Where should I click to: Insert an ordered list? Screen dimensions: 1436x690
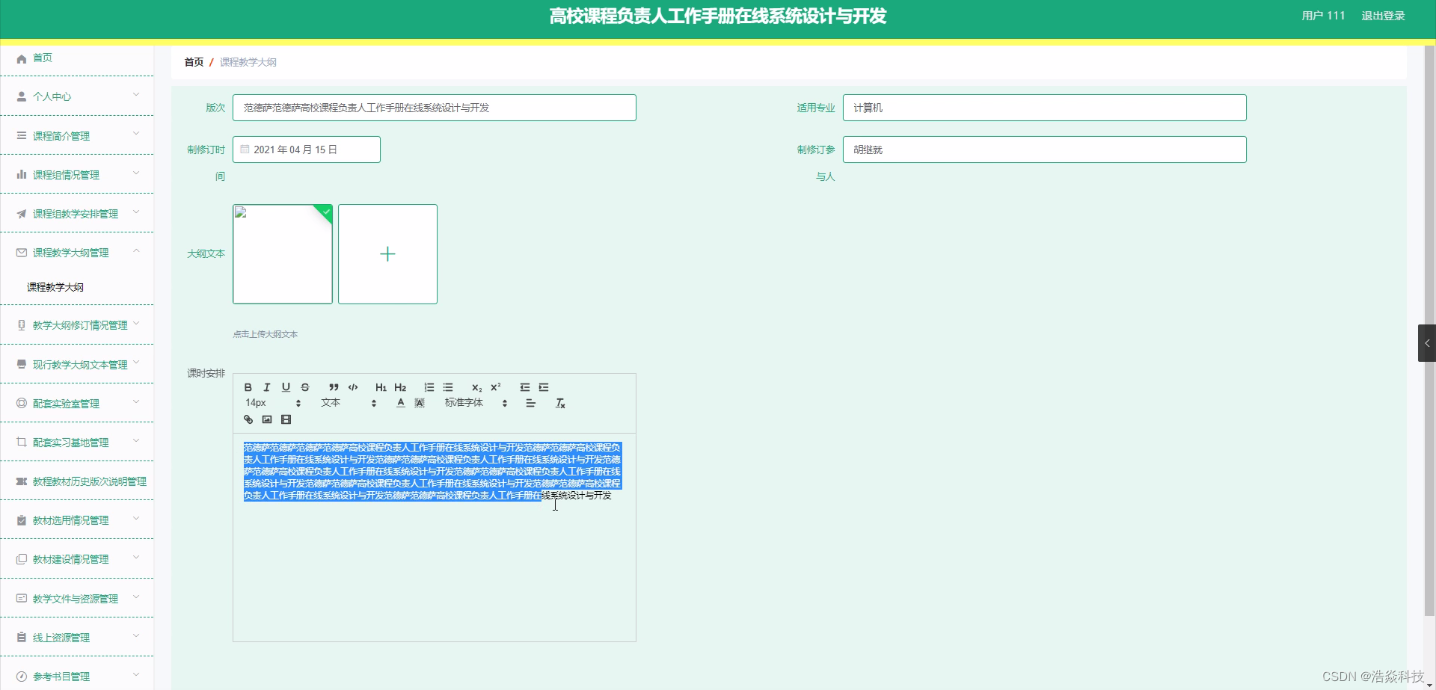click(429, 386)
